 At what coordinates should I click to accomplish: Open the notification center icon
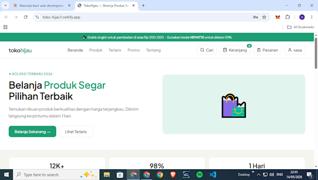tap(309, 174)
